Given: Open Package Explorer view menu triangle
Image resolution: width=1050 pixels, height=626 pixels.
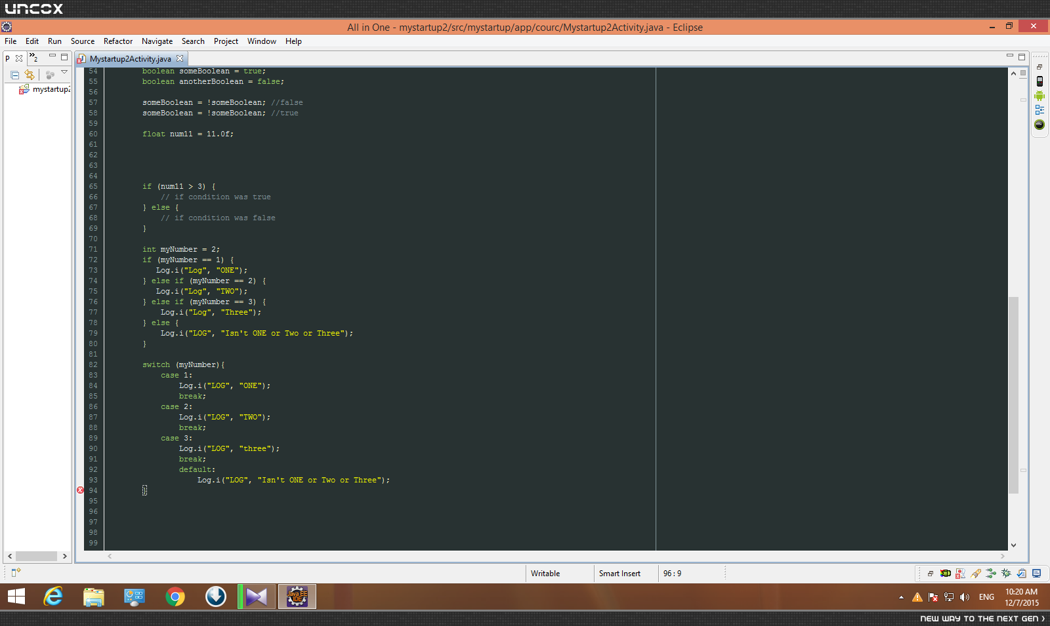Looking at the screenshot, I should (64, 72).
